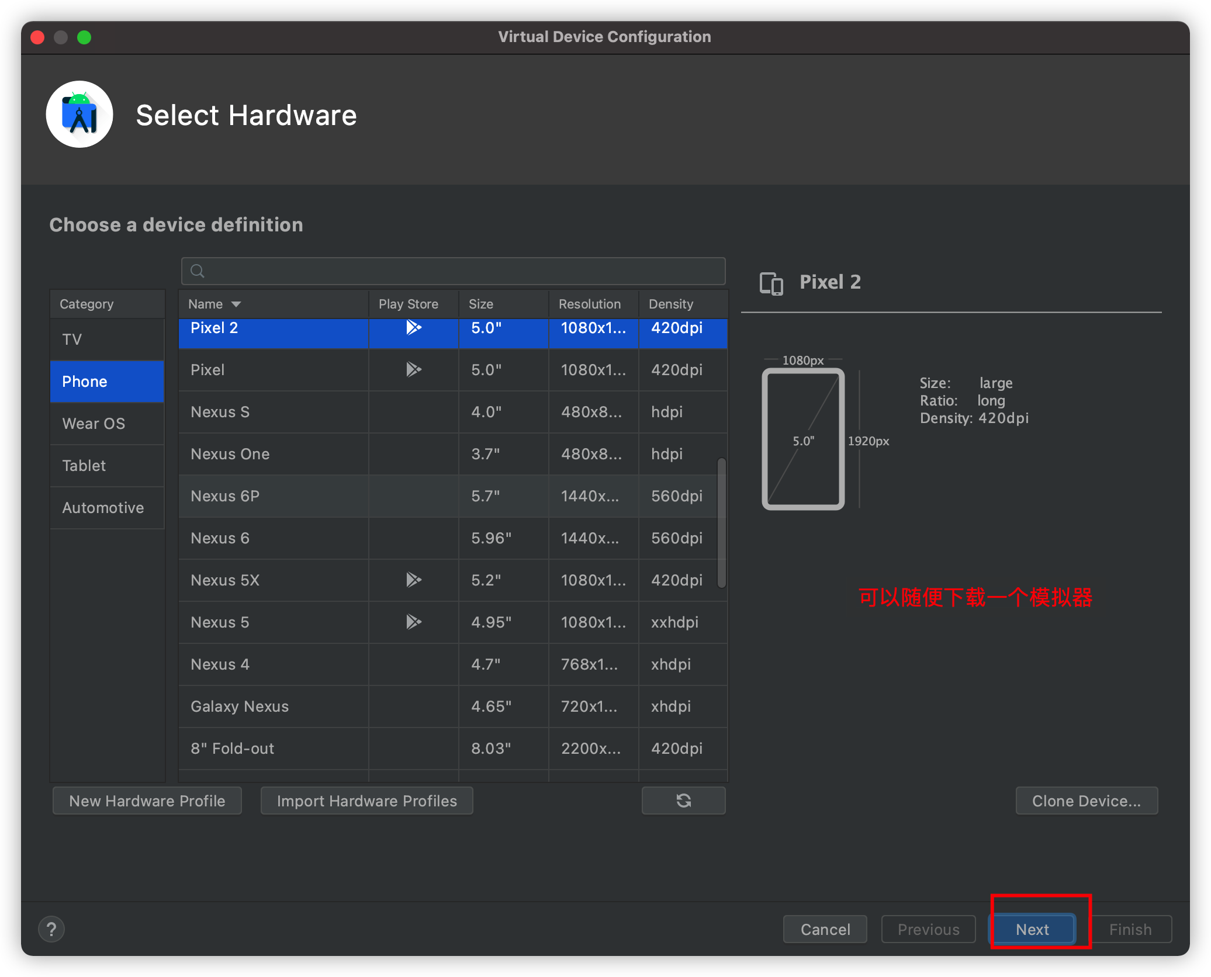Image resolution: width=1211 pixels, height=977 pixels.
Task: Sort by the Density column header
Action: [683, 304]
